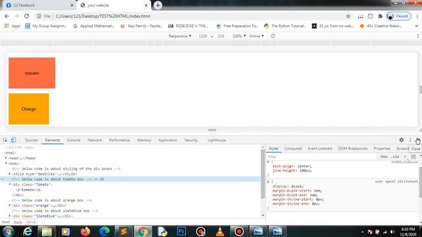Switch to the Sources tab
Viewport: 422px width, 237px height.
pyautogui.click(x=31, y=140)
